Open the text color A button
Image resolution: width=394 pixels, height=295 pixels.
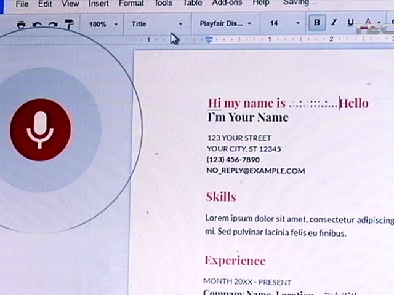click(368, 22)
